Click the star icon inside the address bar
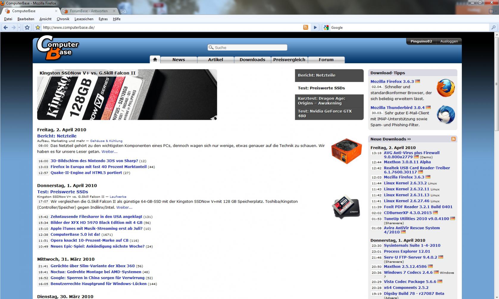 click(x=38, y=27)
